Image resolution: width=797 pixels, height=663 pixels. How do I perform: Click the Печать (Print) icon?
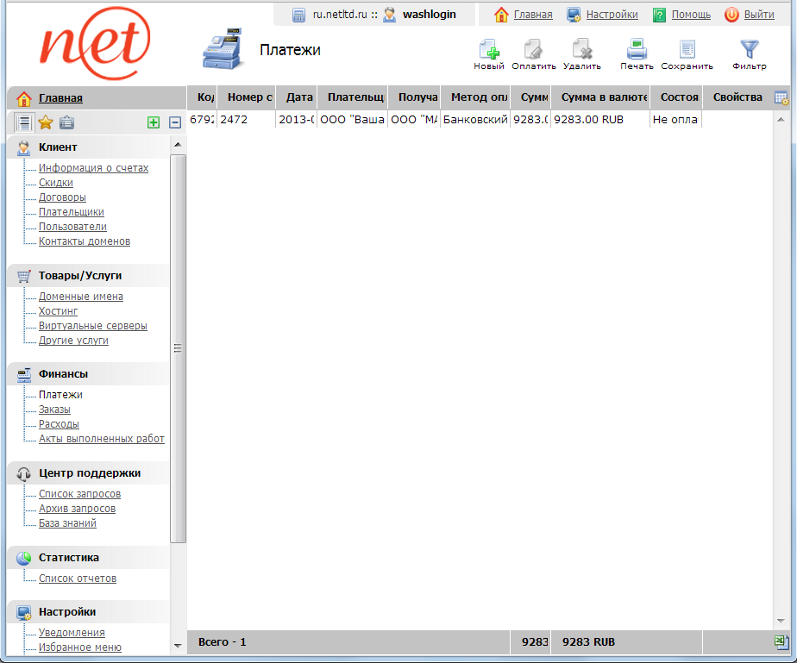[637, 52]
